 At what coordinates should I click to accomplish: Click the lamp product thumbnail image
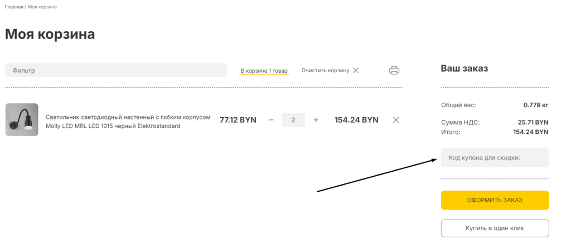click(22, 120)
